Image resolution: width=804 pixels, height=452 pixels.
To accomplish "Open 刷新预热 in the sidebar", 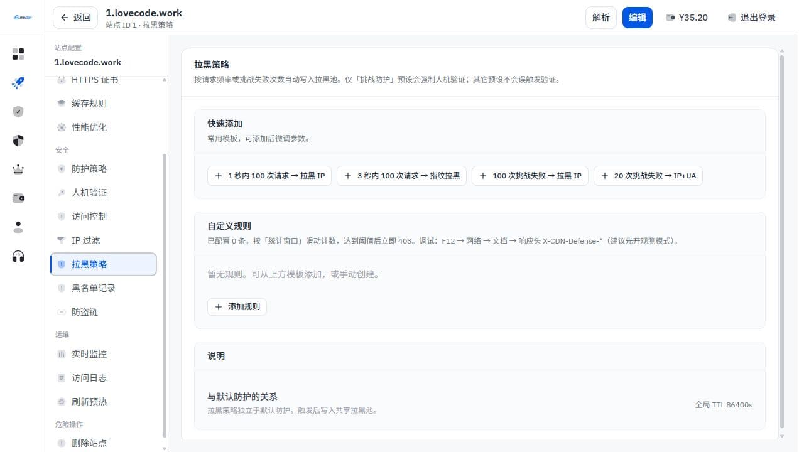I will tap(104, 402).
